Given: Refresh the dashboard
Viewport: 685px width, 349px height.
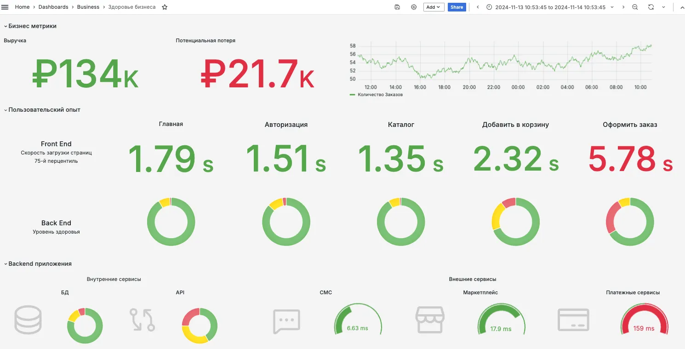Looking at the screenshot, I should (x=651, y=7).
